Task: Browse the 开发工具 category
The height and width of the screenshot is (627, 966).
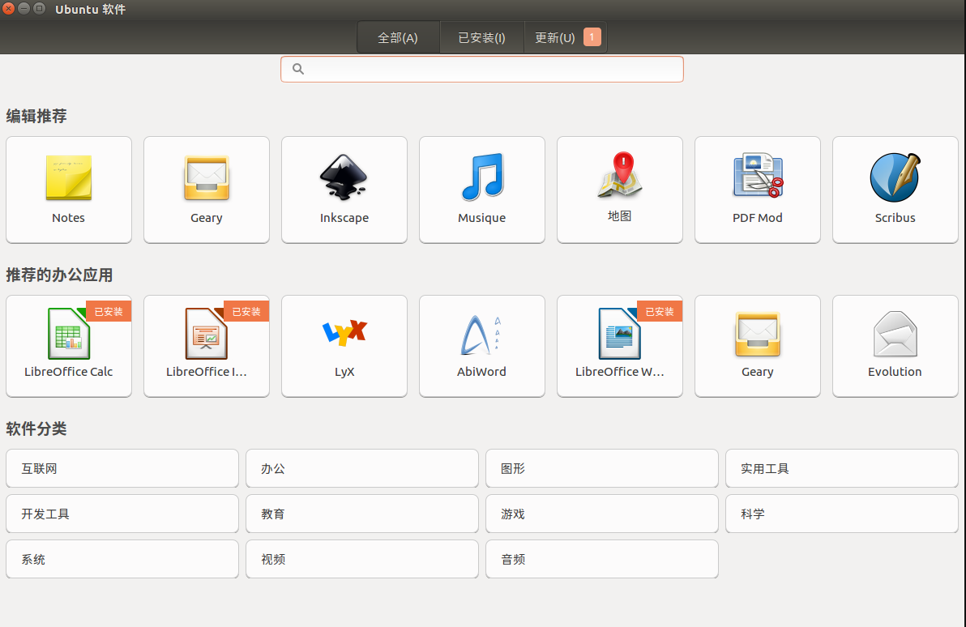Action: (x=122, y=514)
